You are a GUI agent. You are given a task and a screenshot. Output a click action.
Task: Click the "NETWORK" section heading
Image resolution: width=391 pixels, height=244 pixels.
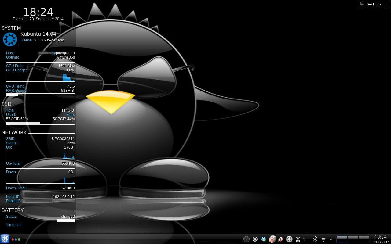[14, 132]
